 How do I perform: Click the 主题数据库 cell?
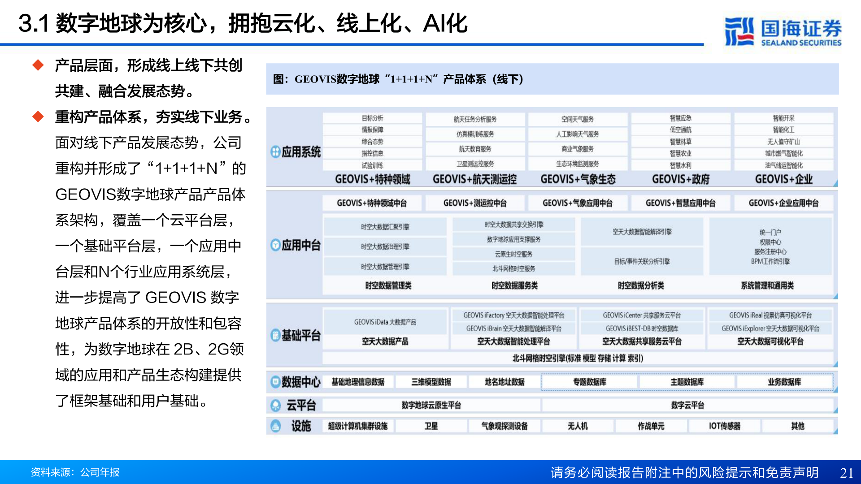[687, 382]
